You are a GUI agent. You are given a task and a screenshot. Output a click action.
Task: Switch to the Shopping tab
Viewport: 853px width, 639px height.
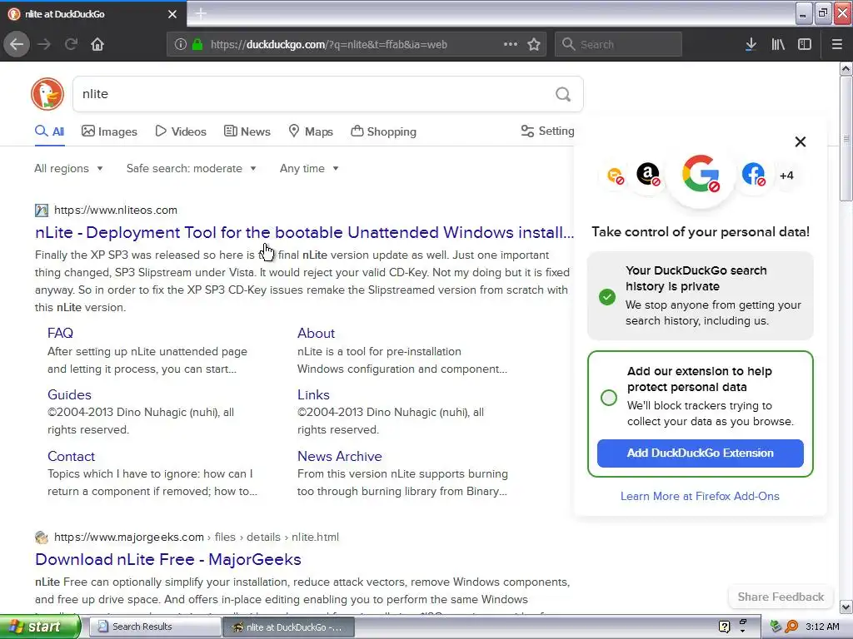coord(383,131)
